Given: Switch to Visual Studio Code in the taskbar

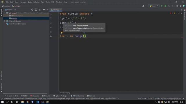Looking at the screenshot, I should click(37, 102).
